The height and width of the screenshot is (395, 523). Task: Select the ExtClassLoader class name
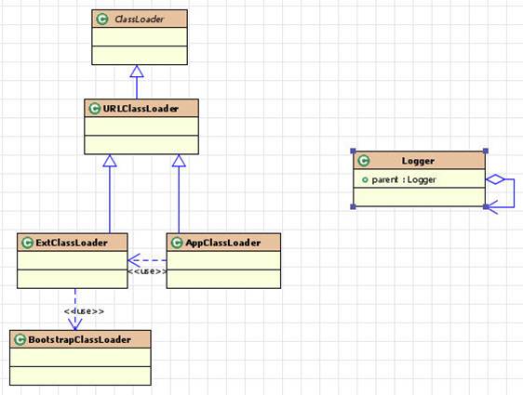(72, 243)
